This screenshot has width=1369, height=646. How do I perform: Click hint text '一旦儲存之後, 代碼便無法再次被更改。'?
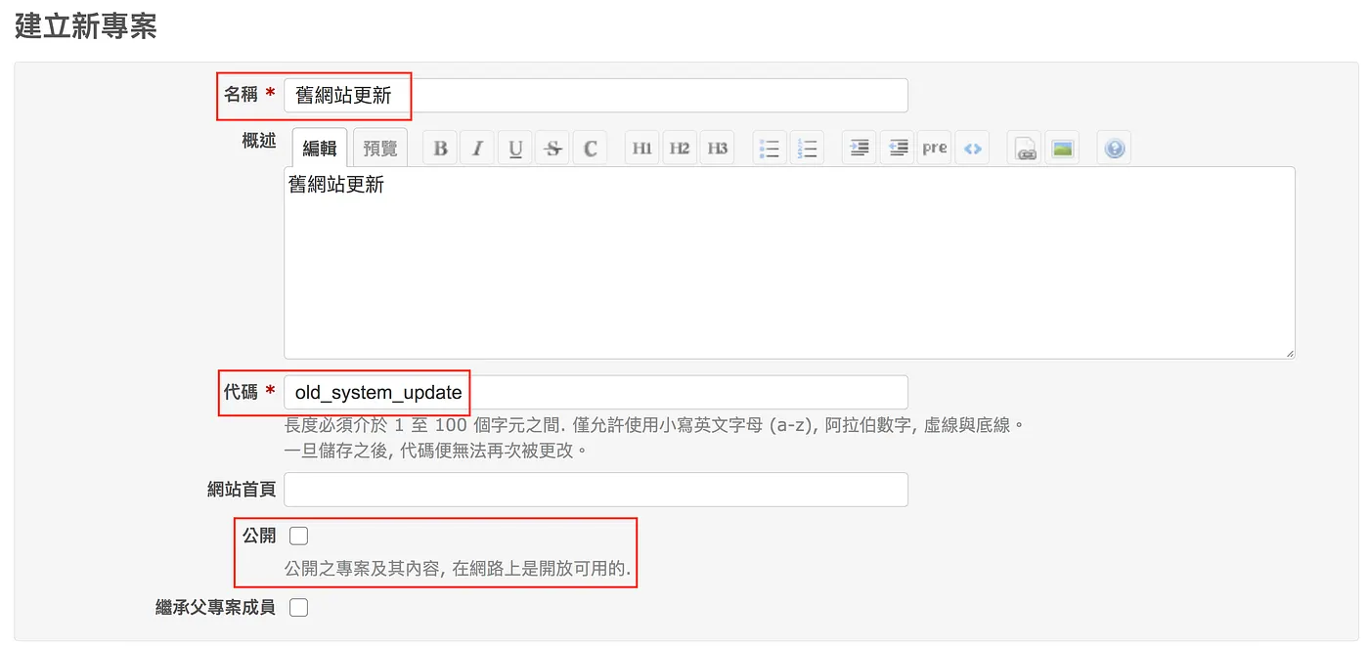coord(436,451)
